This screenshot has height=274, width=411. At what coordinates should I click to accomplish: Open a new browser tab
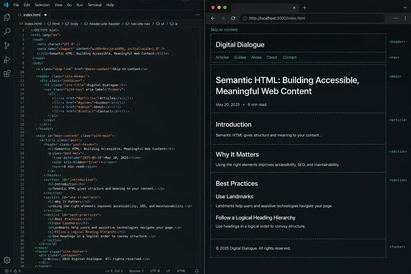(x=305, y=7)
